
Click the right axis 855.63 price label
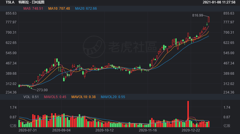tap(229, 13)
